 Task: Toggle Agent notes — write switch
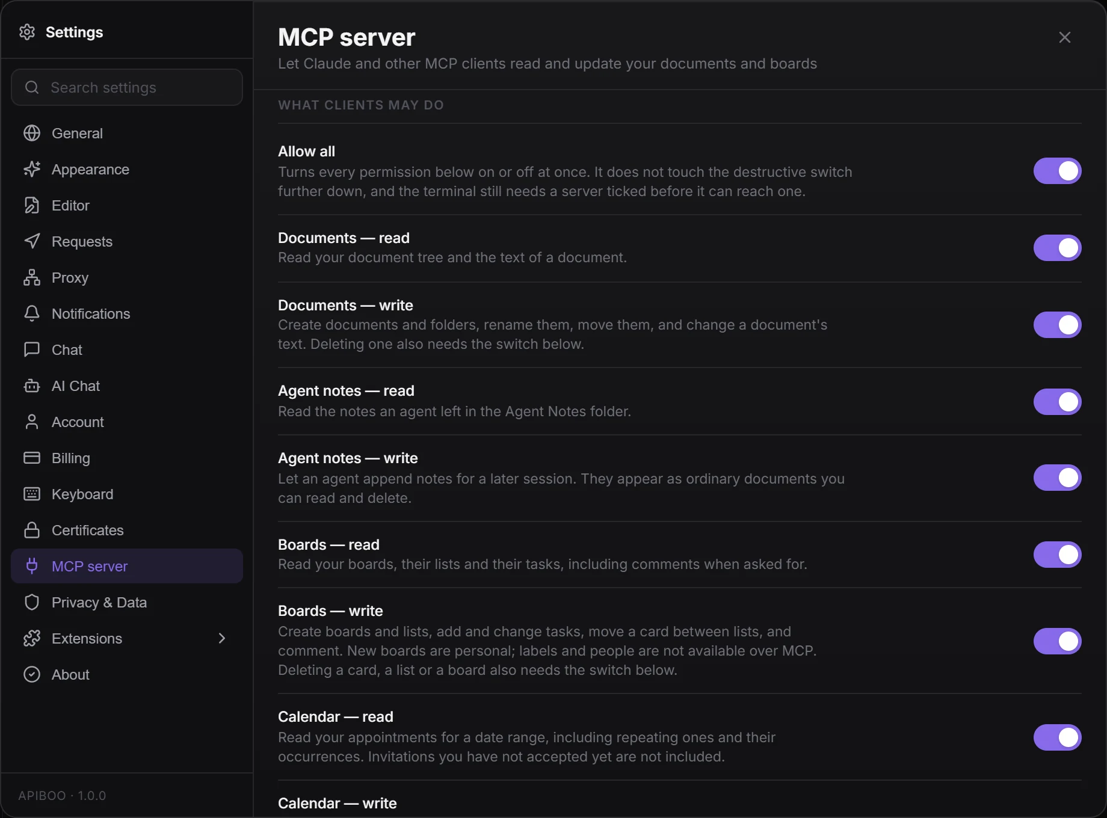click(1058, 478)
